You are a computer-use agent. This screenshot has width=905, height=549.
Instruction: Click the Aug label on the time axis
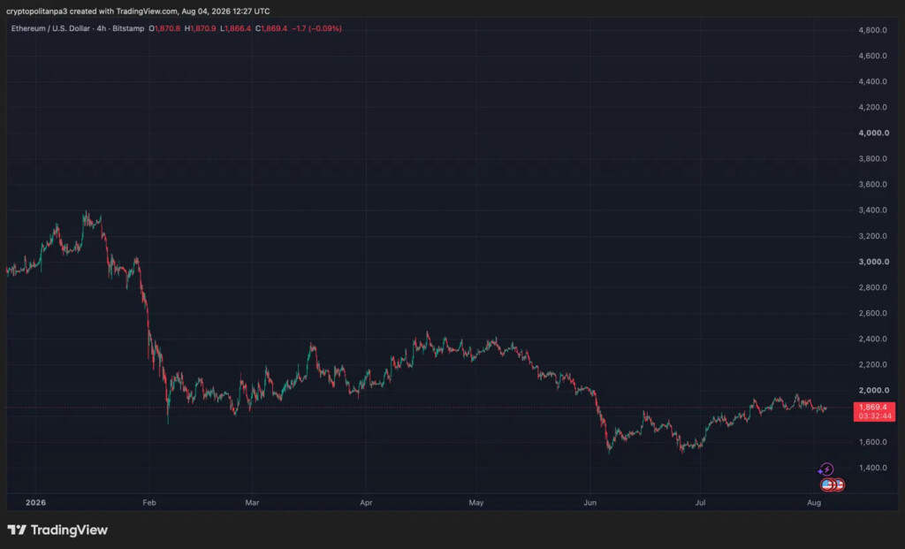pos(814,503)
